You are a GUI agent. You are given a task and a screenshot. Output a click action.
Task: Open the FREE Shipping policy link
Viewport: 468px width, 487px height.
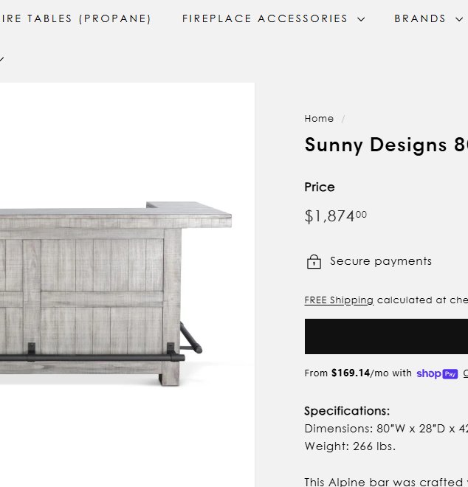(339, 300)
